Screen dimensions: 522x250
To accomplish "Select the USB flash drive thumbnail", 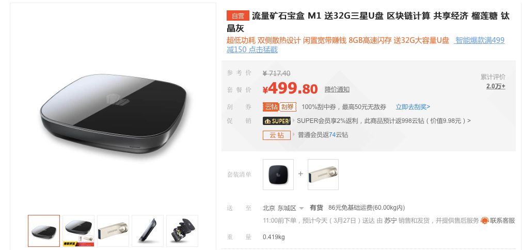I will coord(113,231).
